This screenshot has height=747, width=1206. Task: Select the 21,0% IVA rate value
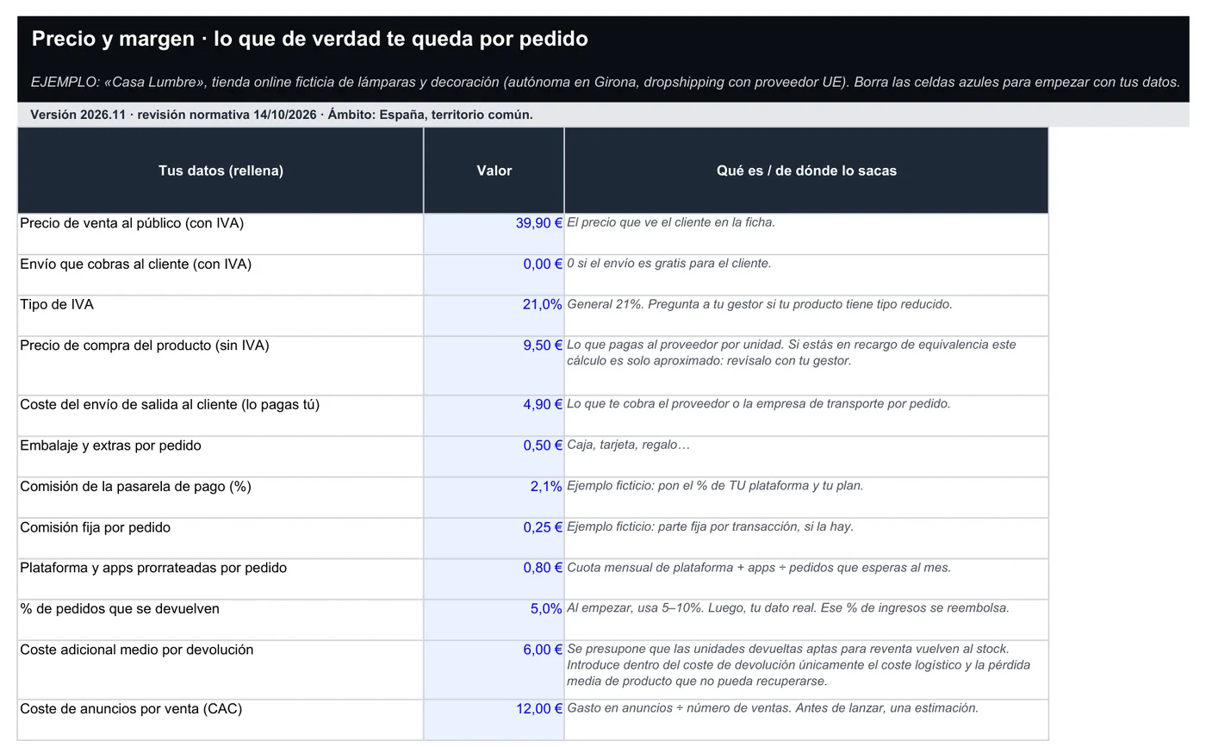tap(494, 315)
